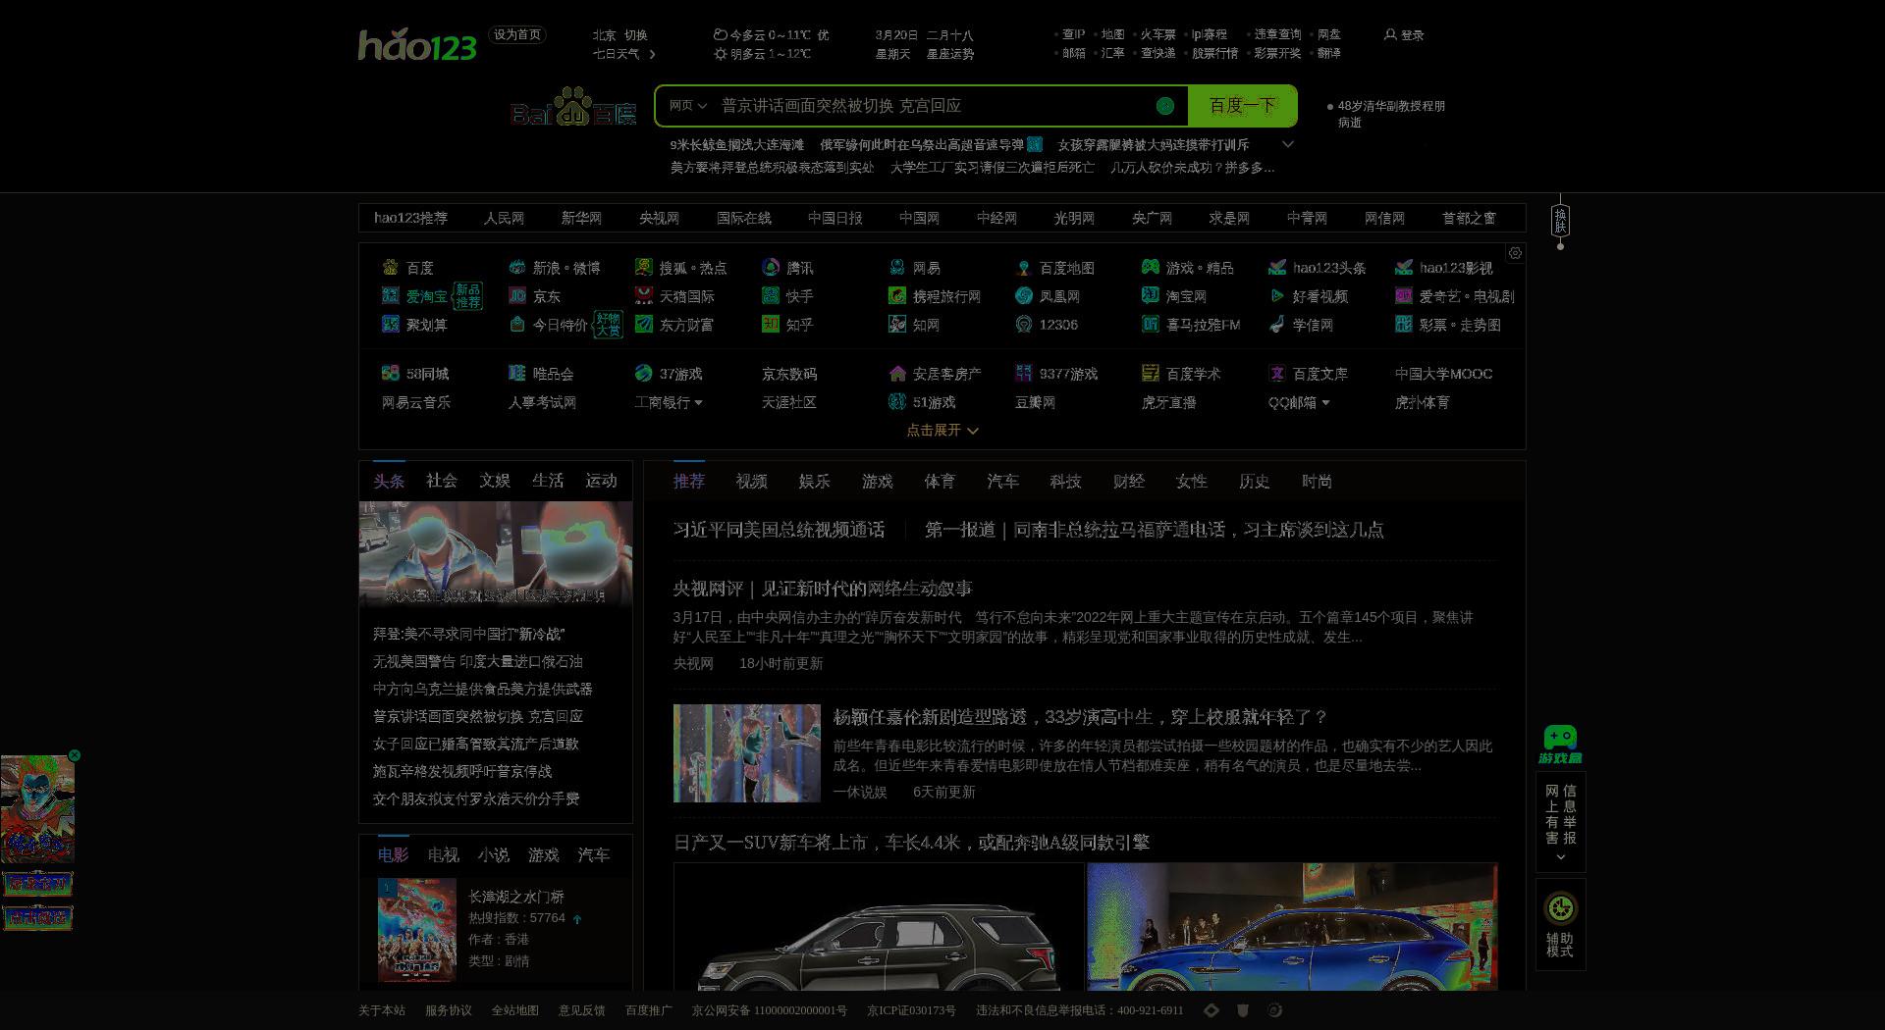Click the 搜狐·热点 site icon
The width and height of the screenshot is (1885, 1030).
point(643,267)
